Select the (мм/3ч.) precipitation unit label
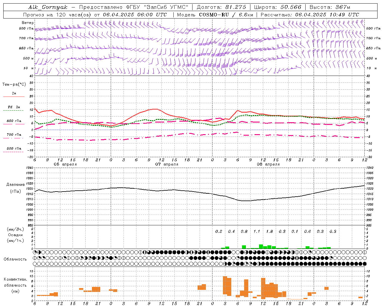The height and width of the screenshot is (306, 382). point(16,229)
